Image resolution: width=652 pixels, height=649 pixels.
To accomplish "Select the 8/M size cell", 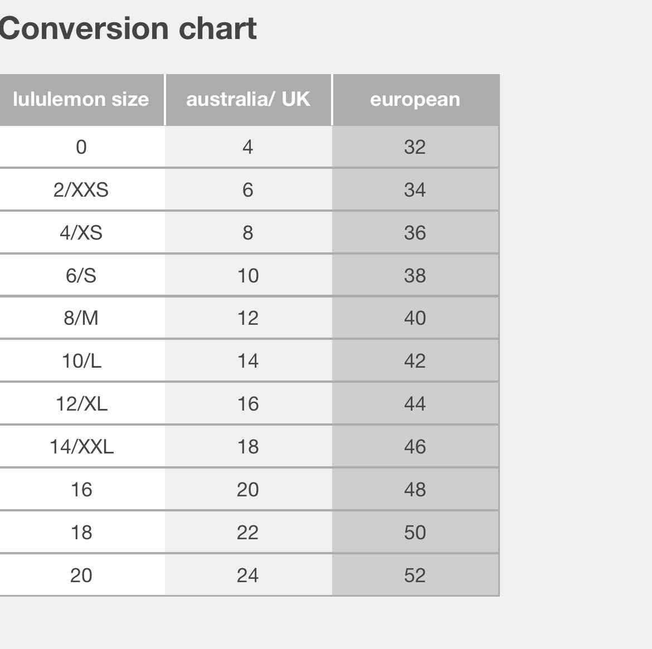I will [x=82, y=318].
